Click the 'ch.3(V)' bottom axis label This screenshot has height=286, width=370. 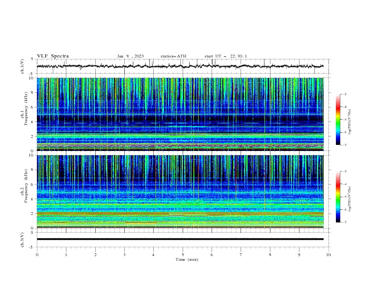(22, 240)
